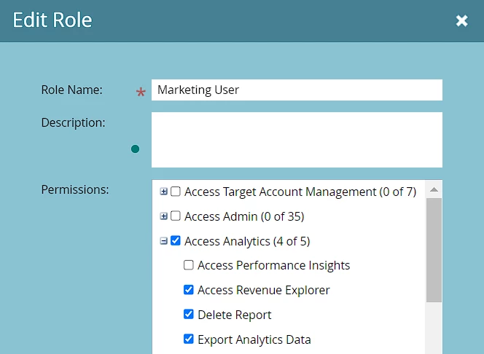
Task: Select the Access Analytics (4 of 5) label
Action: coord(247,241)
